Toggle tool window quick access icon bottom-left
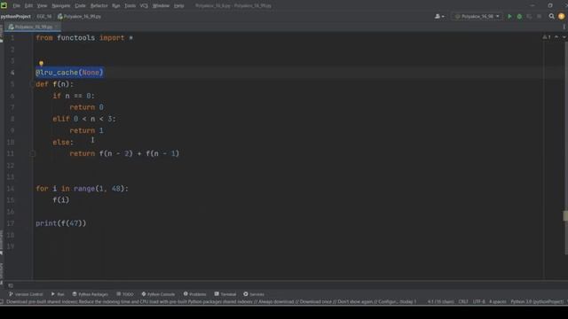The height and width of the screenshot is (319, 568). tap(2, 301)
